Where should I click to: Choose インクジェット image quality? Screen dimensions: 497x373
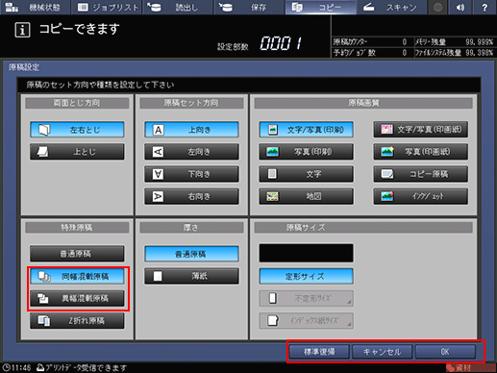[421, 196]
